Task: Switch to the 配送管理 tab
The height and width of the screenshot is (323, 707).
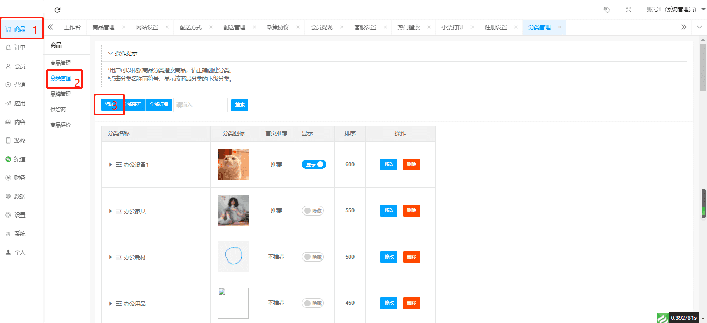Action: click(x=234, y=27)
